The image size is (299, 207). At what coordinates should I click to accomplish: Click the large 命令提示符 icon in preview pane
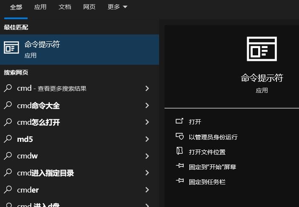click(x=262, y=49)
